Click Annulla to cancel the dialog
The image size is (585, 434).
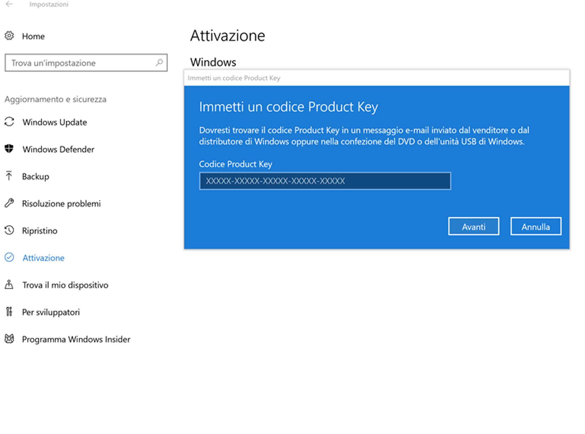click(x=536, y=226)
